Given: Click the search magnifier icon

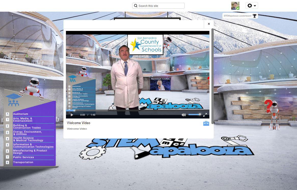Looking at the screenshot, I should pos(136,6).
